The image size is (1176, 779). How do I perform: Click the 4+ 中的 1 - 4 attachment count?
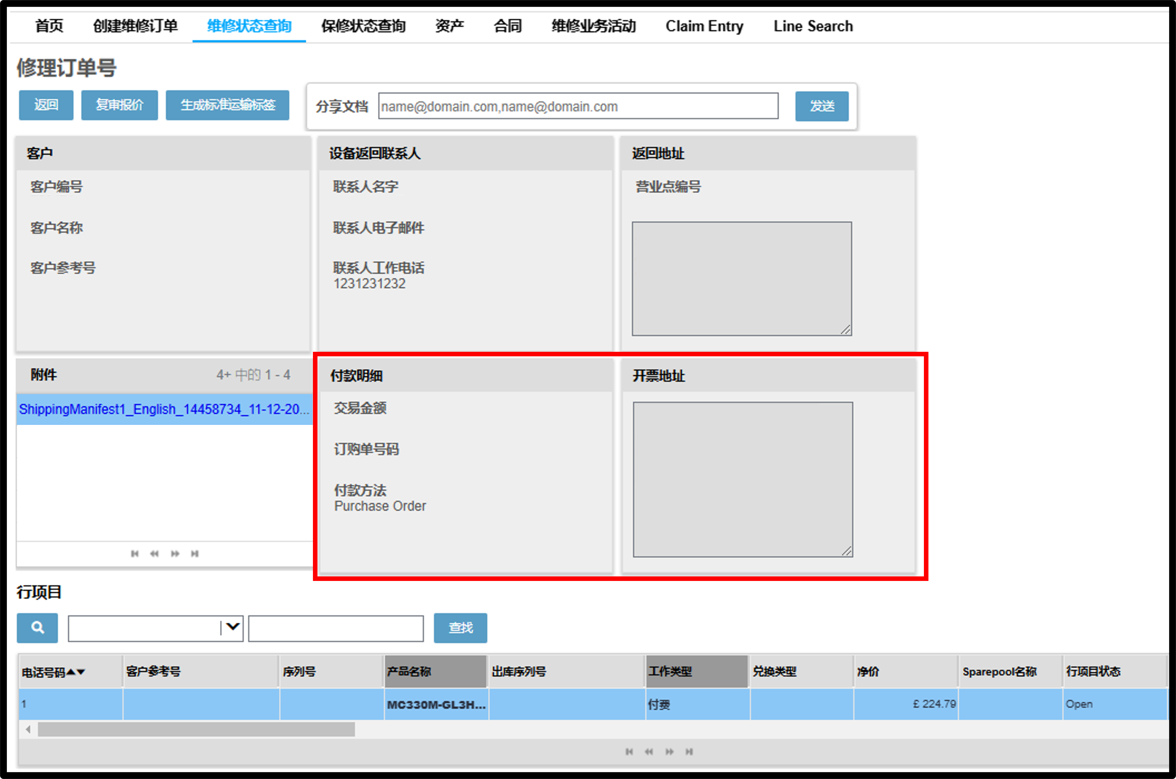[x=253, y=375]
